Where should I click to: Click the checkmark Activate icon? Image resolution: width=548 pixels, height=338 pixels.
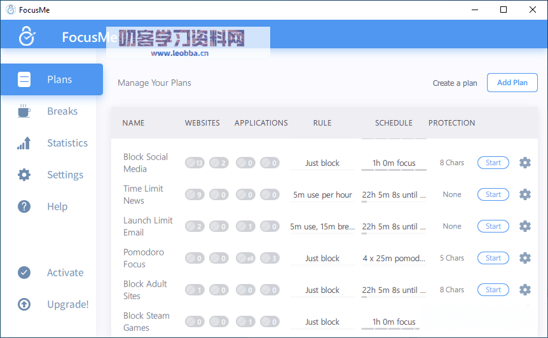tap(24, 273)
